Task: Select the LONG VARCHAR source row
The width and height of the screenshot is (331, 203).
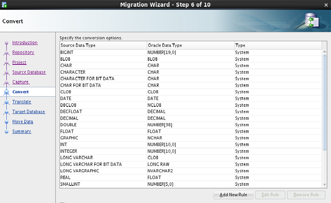Action: tap(191, 158)
